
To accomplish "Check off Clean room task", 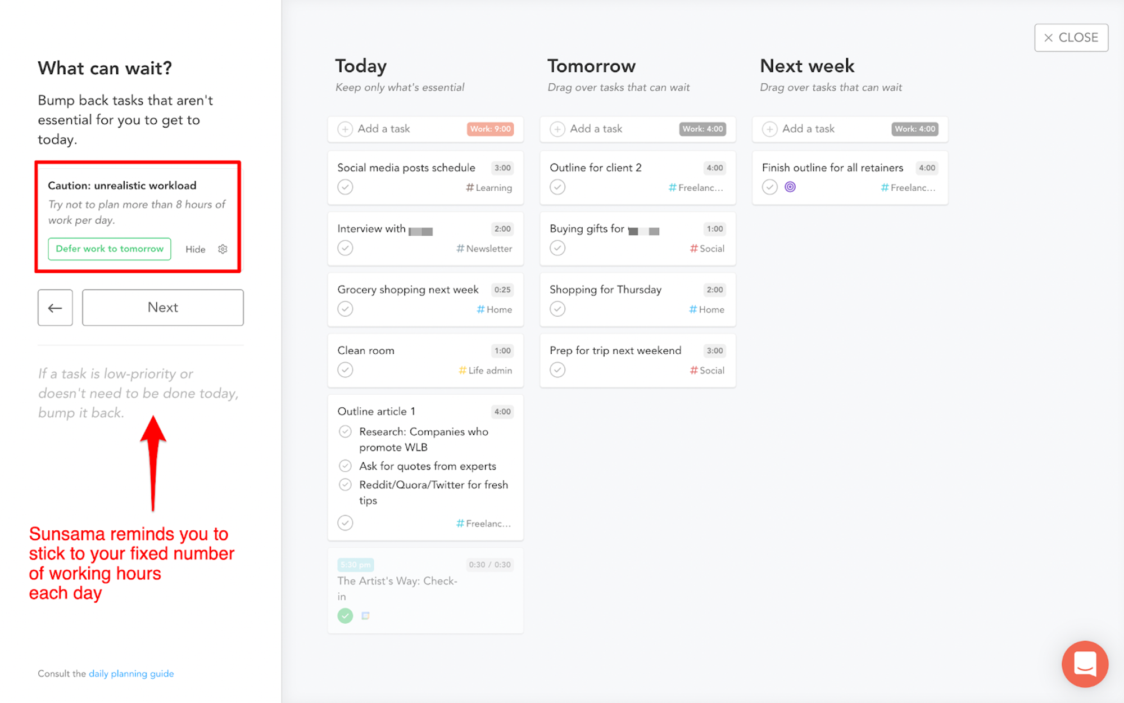I will (345, 370).
